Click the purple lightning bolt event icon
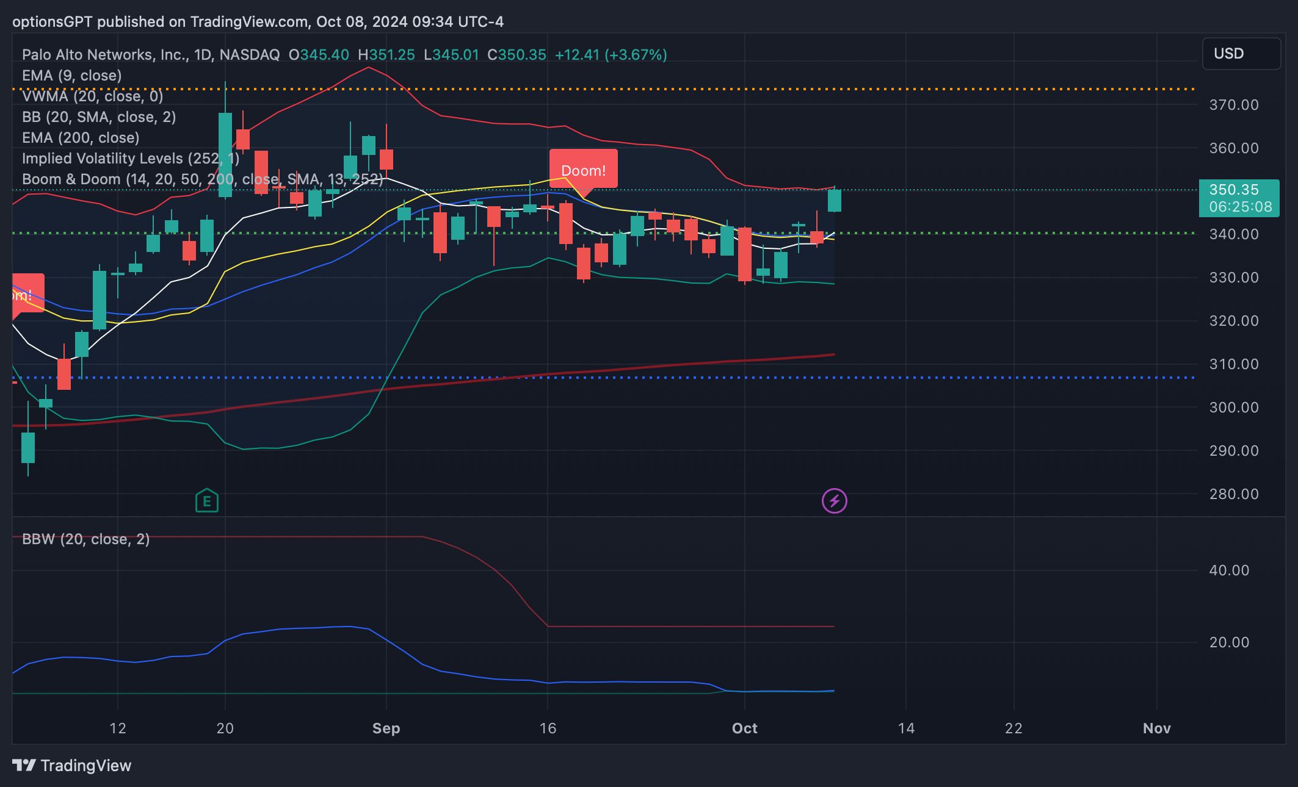The width and height of the screenshot is (1298, 787). coord(834,501)
